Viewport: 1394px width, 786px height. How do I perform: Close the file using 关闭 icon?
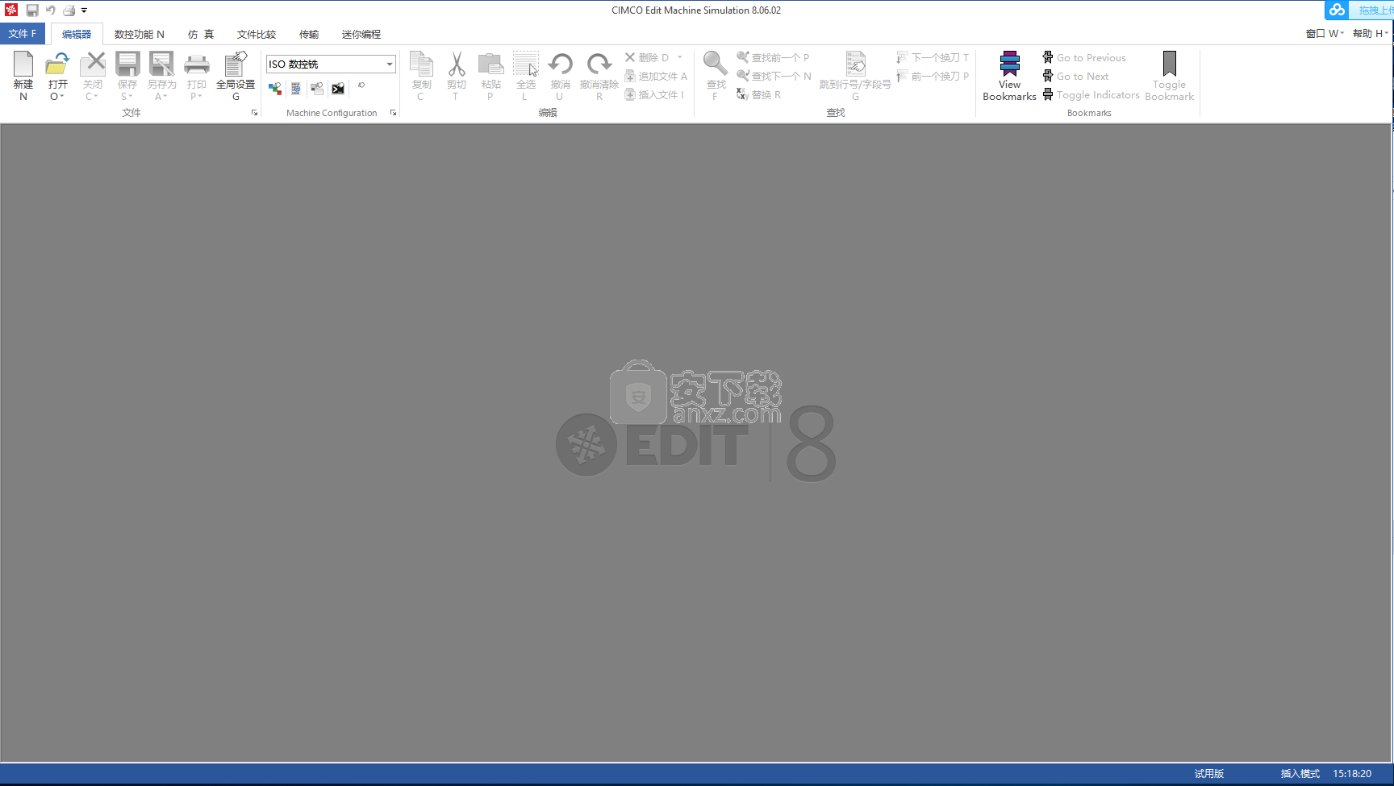pos(93,64)
